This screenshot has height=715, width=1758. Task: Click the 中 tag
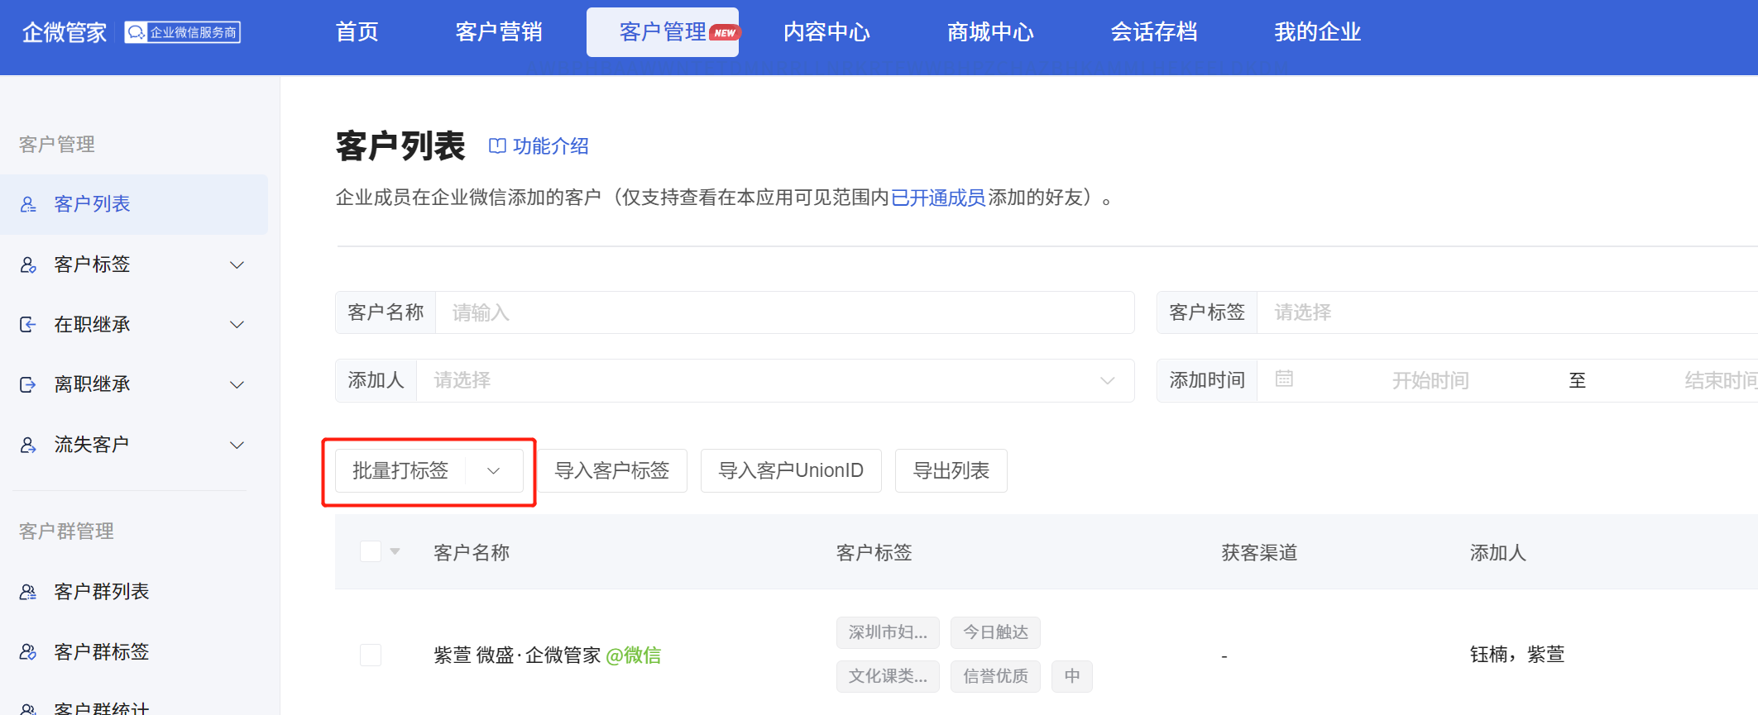pyautogui.click(x=1072, y=676)
